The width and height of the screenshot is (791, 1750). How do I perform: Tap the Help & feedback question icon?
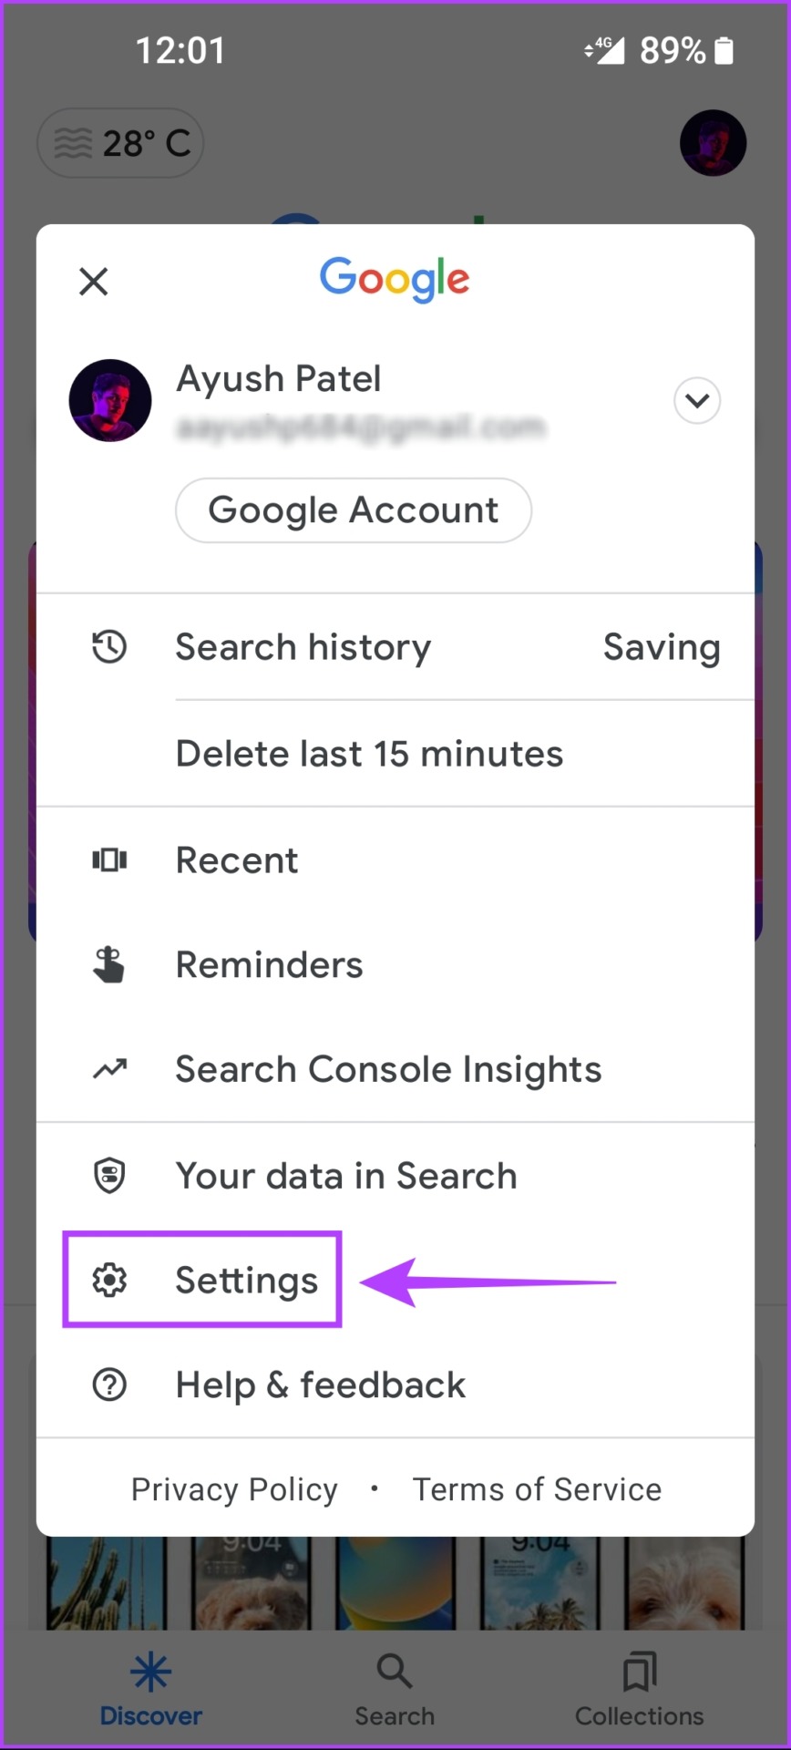[x=109, y=1385]
